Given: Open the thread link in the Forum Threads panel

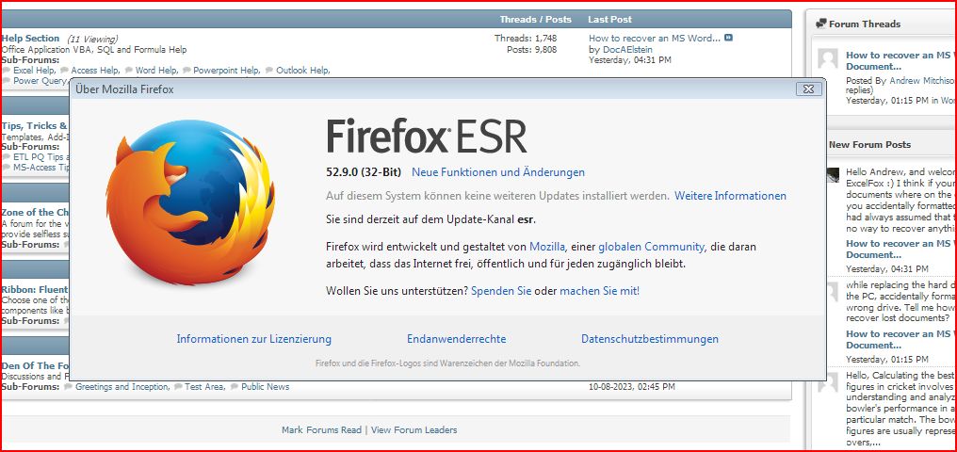Looking at the screenshot, I should [900, 60].
